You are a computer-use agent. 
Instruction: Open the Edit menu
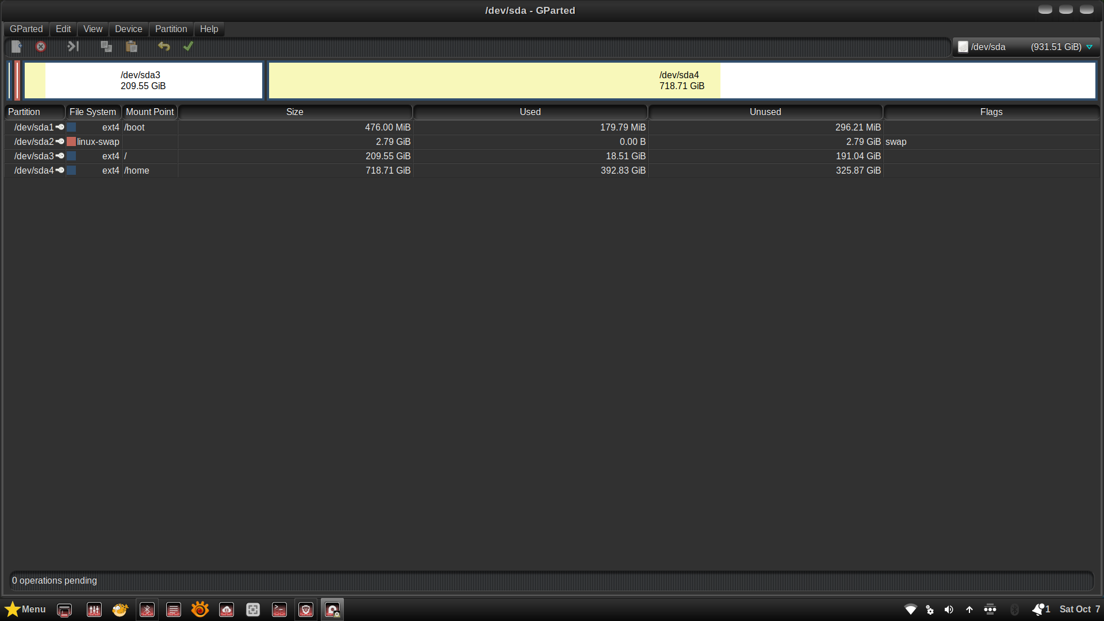63,29
